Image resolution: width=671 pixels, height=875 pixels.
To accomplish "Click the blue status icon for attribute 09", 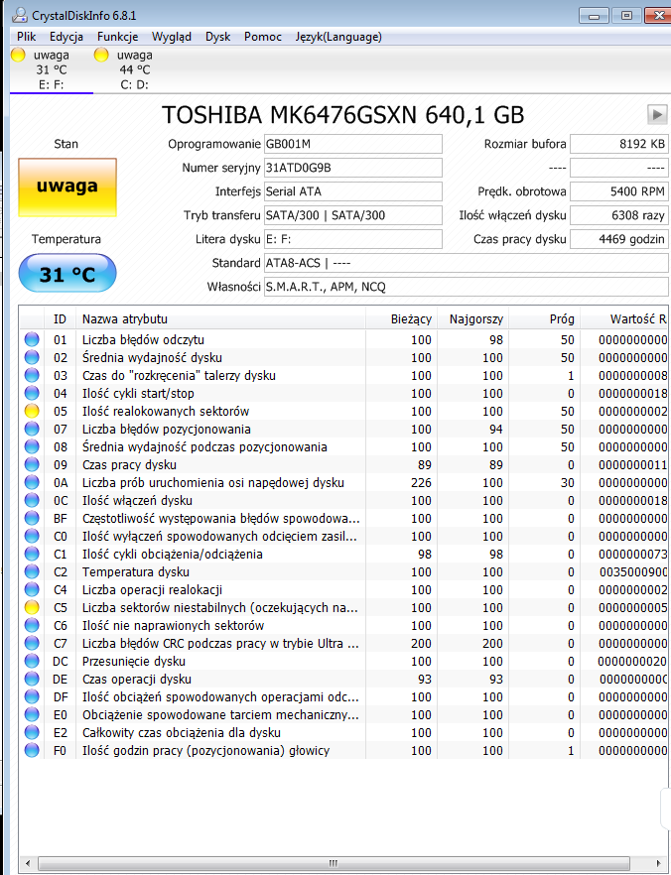I will [32, 464].
